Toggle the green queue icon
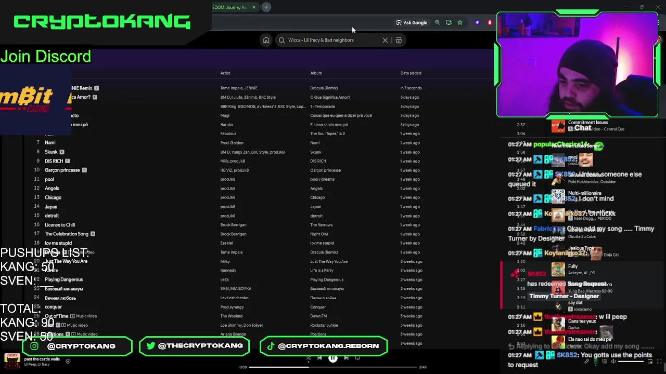 [596, 362]
